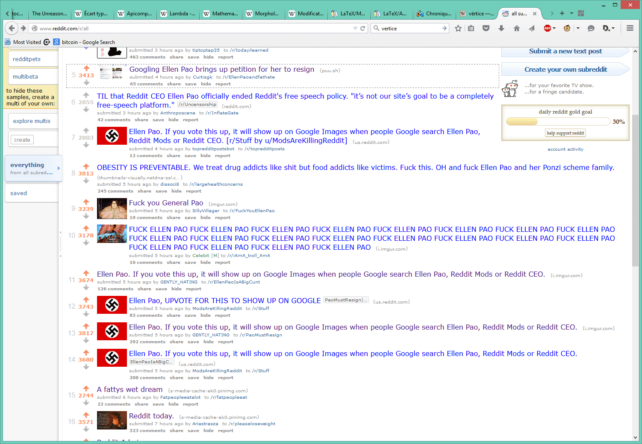This screenshot has width=642, height=444.
Task: Open the /r/FuckYouEllenPao subreddit link
Action: 252,210
